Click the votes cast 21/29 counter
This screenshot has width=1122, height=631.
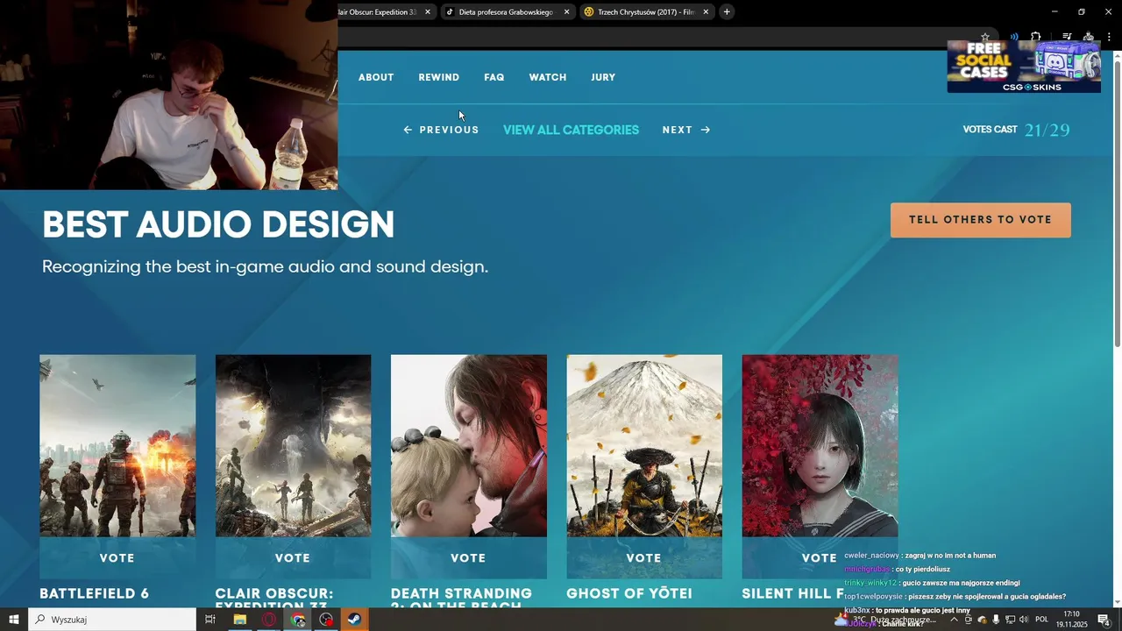1016,130
